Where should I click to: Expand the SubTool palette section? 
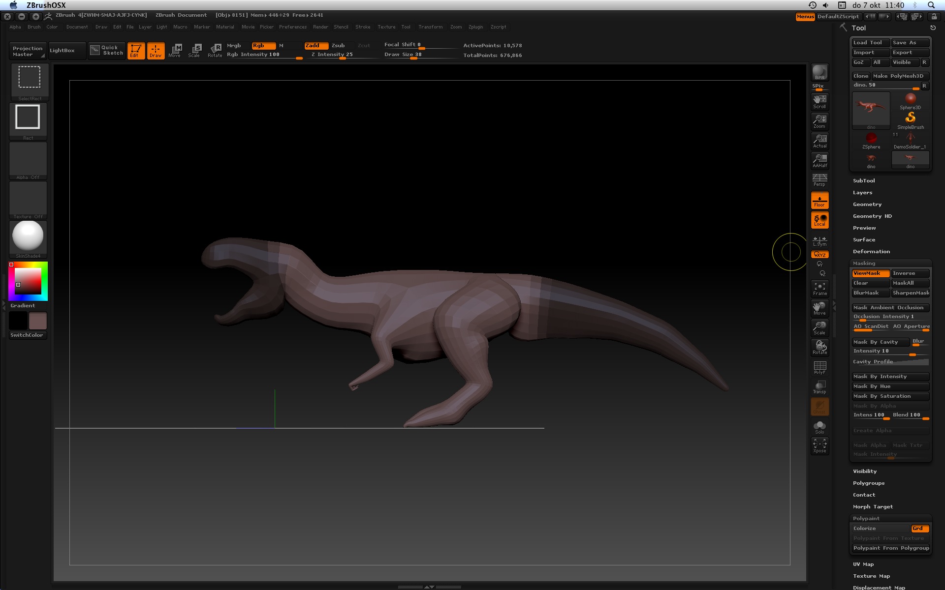tap(864, 180)
